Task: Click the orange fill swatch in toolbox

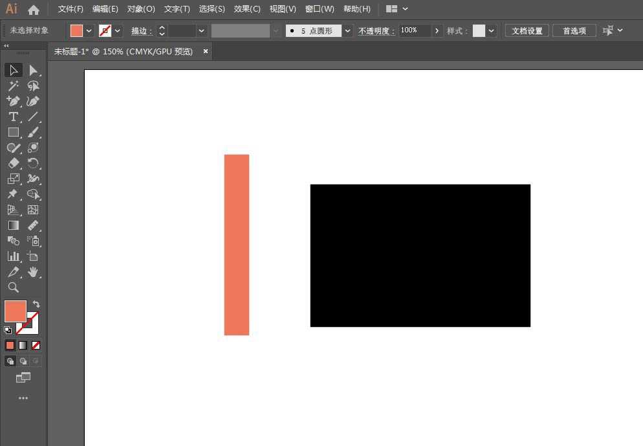Action: coord(15,311)
